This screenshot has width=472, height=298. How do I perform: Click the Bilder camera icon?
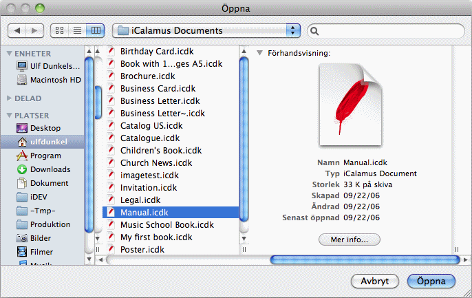tap(22, 238)
